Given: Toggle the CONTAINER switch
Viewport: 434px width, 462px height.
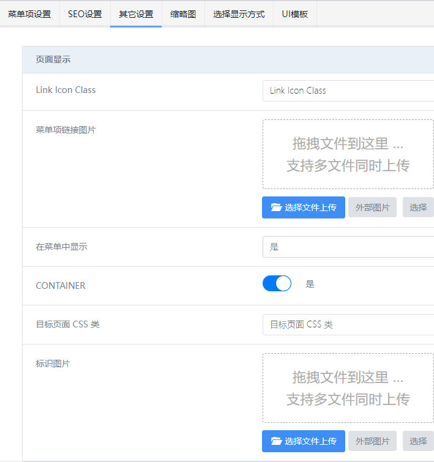Looking at the screenshot, I should [x=277, y=284].
